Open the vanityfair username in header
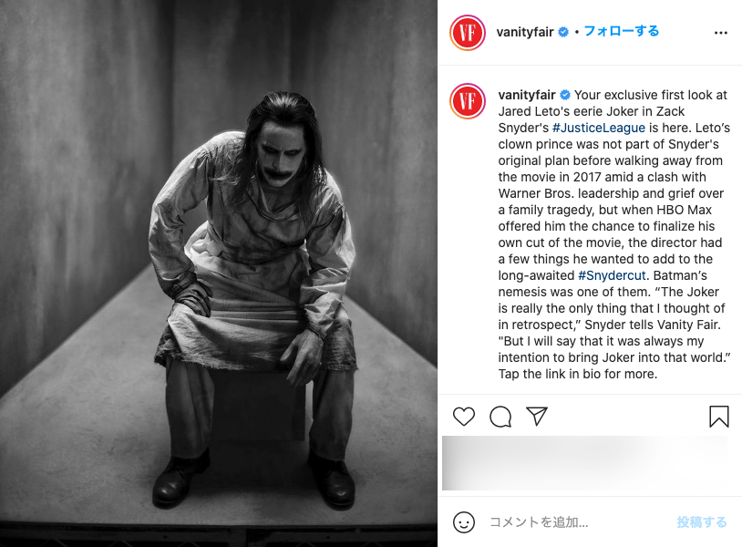 coord(525,32)
